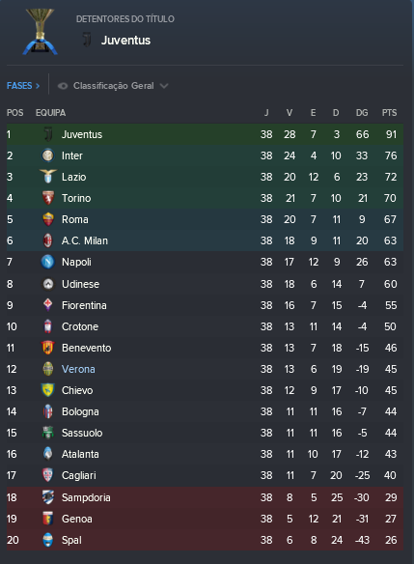Click the EQUIPA column header
Image resolution: width=414 pixels, height=564 pixels.
51,113
